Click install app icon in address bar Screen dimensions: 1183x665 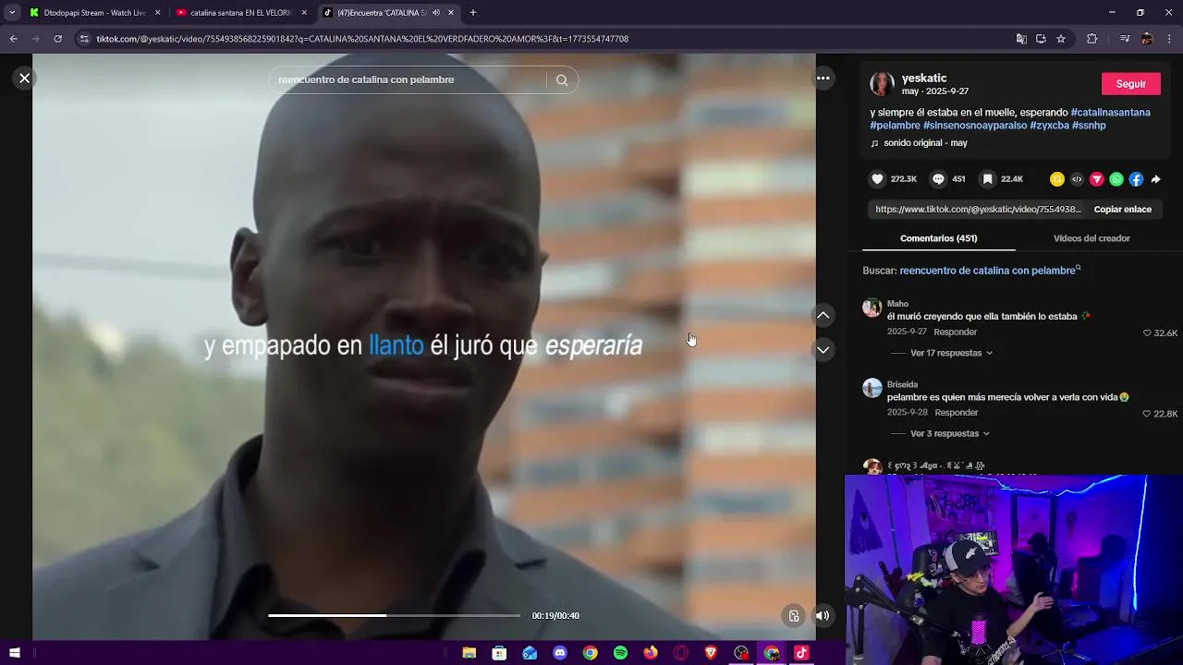[1041, 39]
